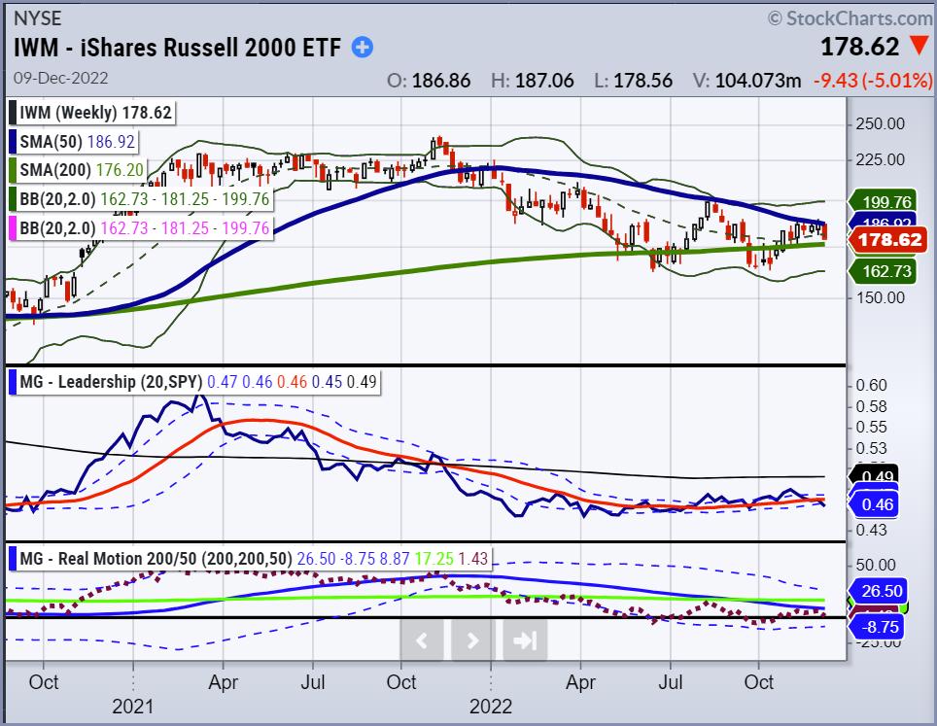Click the StockCharts.com copyright text
Screen dimensions: 937x726
850,18
